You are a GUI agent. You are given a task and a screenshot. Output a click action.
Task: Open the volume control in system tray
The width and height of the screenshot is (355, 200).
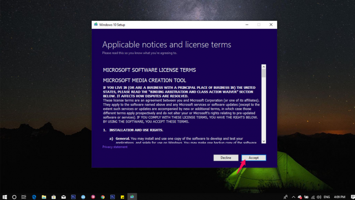(319, 196)
